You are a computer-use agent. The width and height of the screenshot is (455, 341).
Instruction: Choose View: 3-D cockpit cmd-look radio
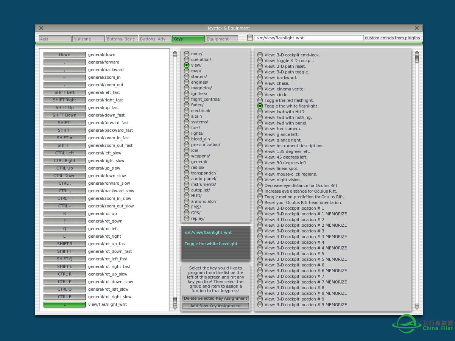(x=260, y=55)
